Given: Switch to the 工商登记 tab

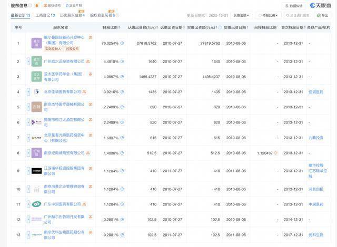Looking at the screenshot, I should (x=45, y=16).
